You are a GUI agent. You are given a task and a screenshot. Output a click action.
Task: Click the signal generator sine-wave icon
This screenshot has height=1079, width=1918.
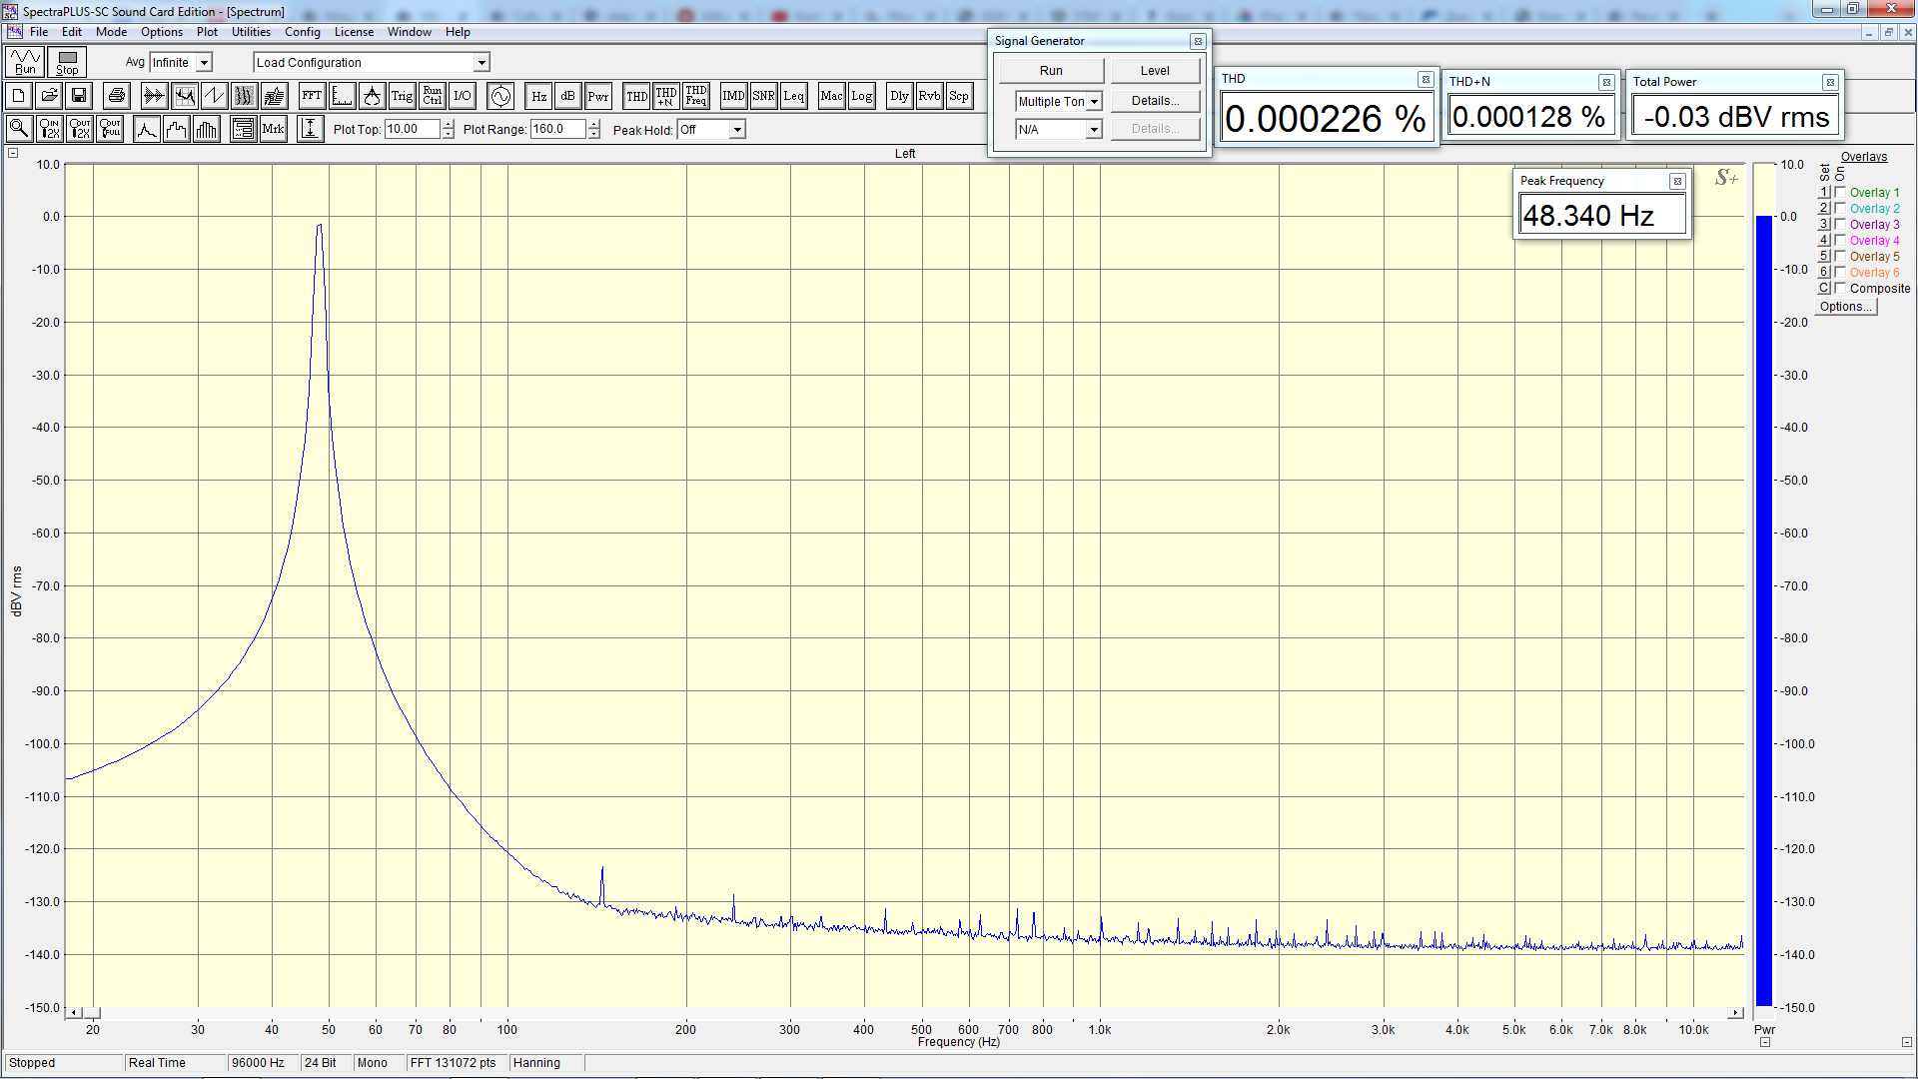(500, 96)
